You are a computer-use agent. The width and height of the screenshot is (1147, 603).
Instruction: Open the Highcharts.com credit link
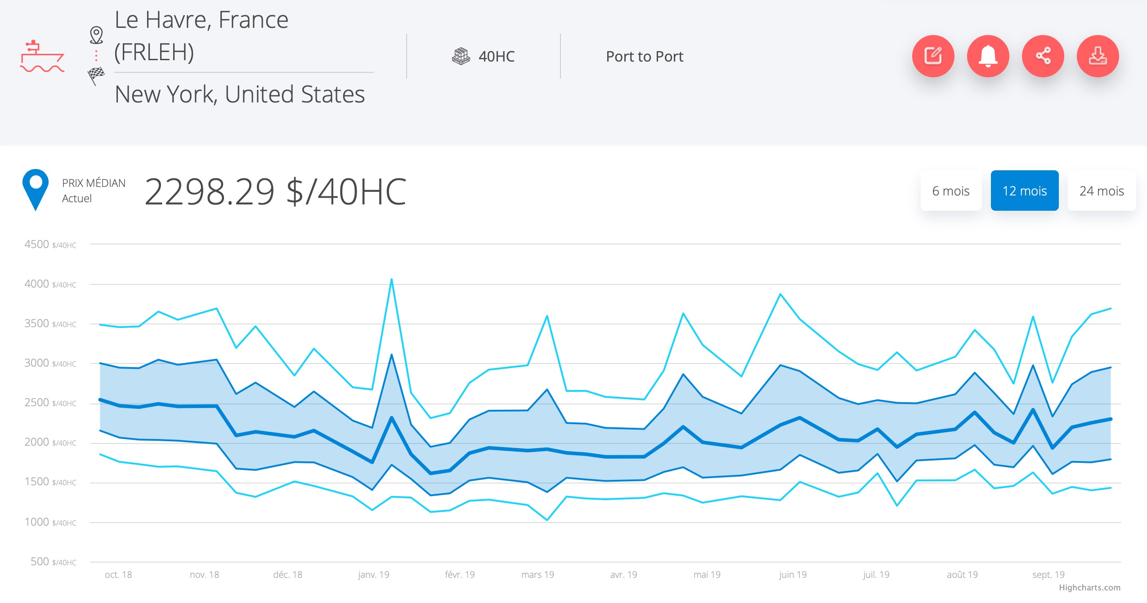tap(1089, 587)
